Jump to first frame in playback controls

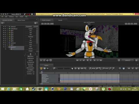coord(77,60)
